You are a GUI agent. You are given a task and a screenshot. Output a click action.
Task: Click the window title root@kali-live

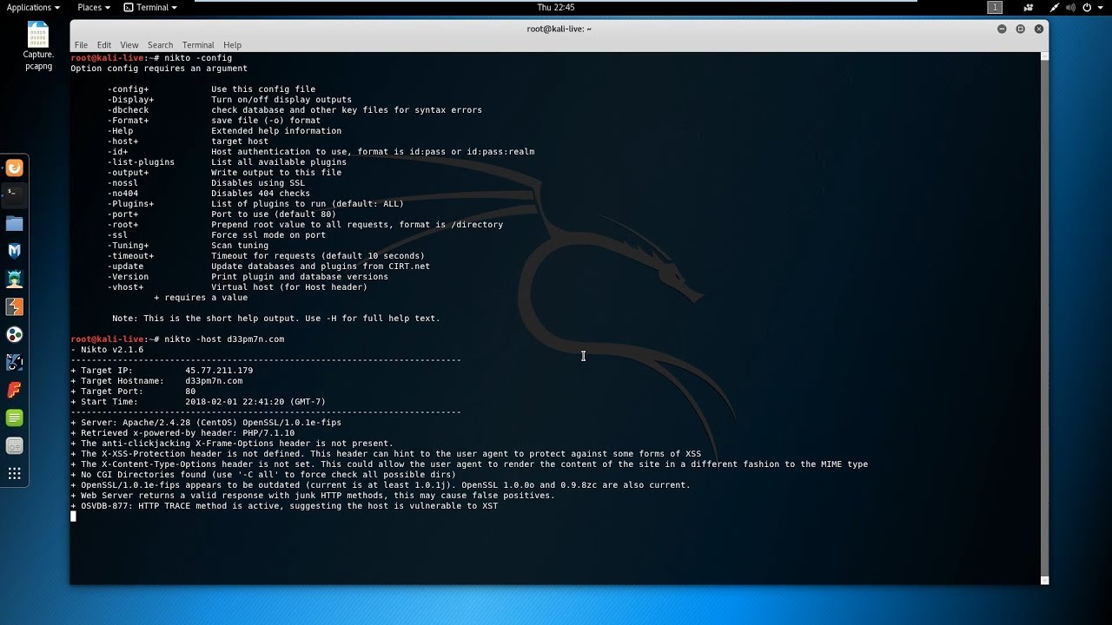(x=559, y=29)
